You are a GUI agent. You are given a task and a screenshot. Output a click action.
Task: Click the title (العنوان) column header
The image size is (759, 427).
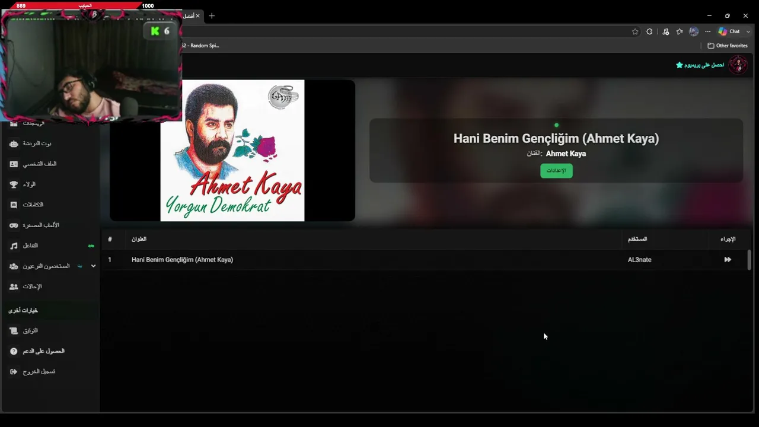pos(139,239)
